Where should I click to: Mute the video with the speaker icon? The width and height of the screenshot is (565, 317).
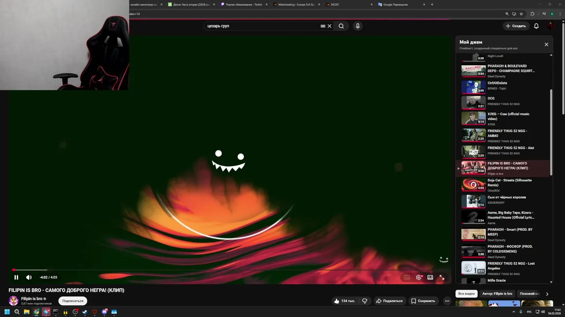point(29,277)
